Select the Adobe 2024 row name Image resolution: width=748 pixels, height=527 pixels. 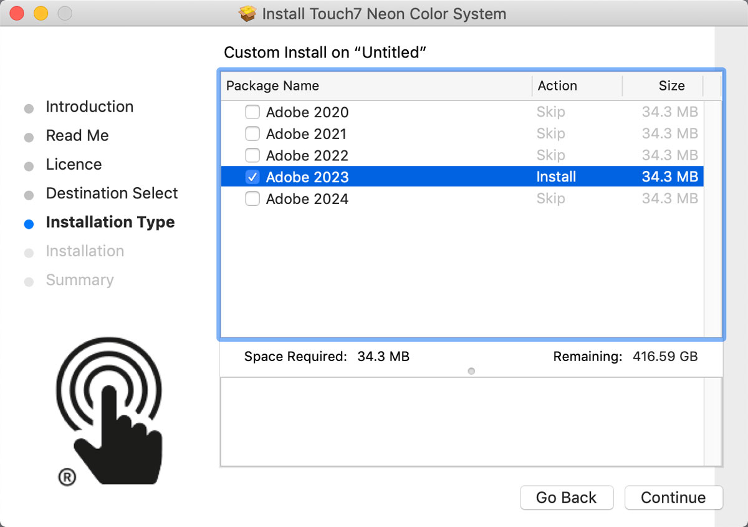pos(307,199)
